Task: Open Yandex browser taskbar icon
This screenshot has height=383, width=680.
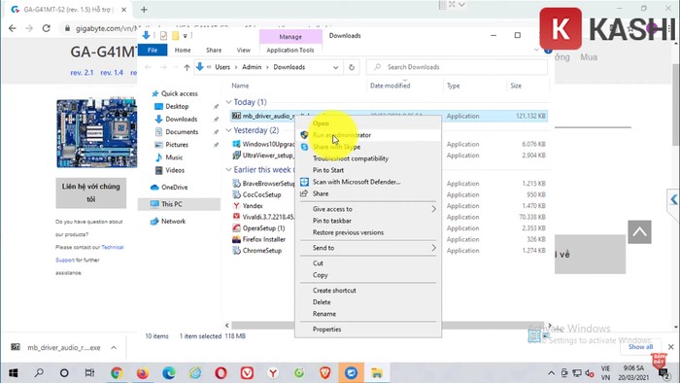Action: 273,373
